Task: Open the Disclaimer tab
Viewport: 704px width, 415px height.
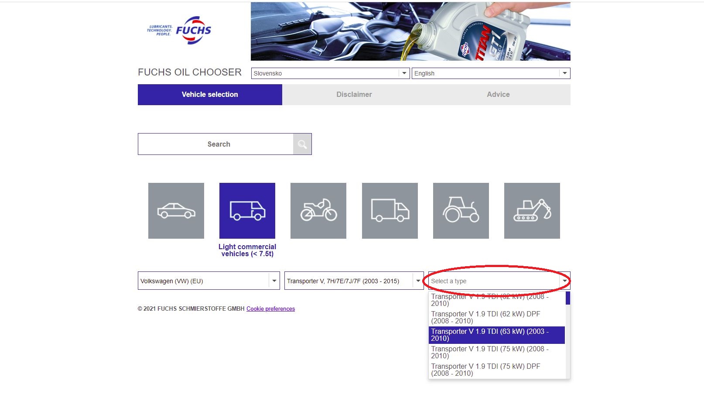Action: point(354,94)
